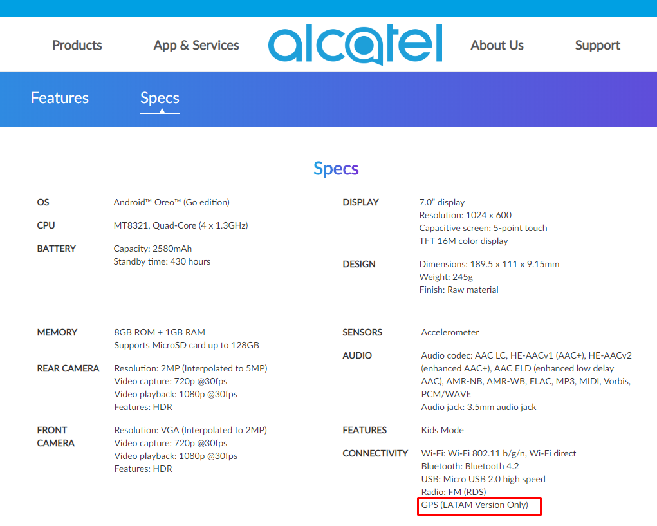Click the Specs section heading
This screenshot has height=526, width=657.
coord(336,169)
